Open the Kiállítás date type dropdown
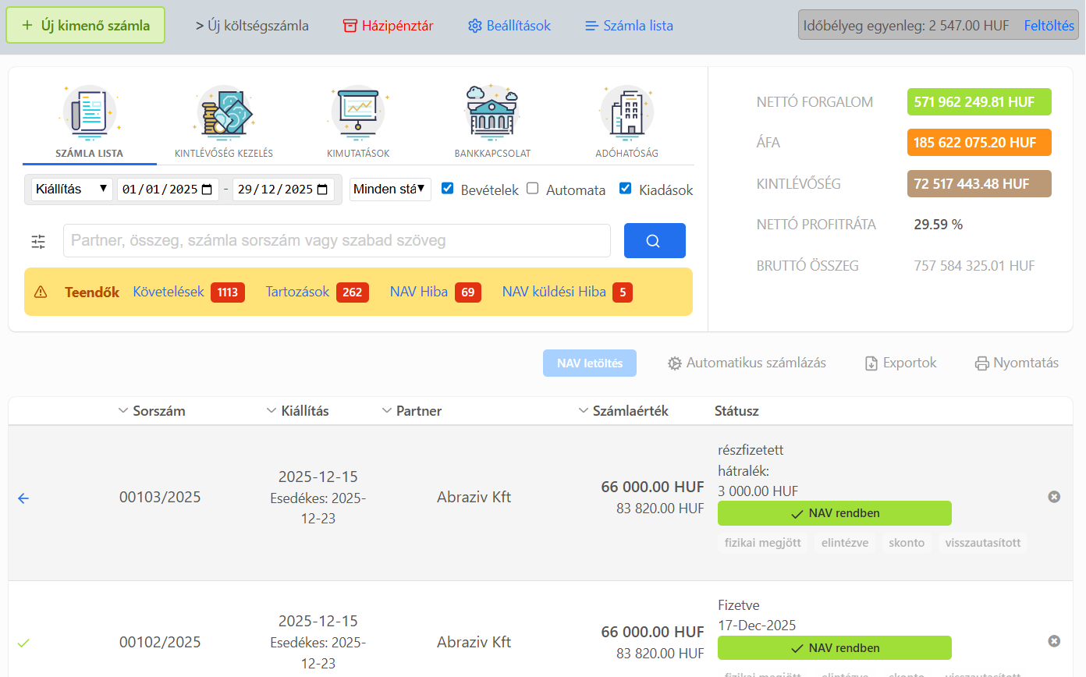 (72, 190)
